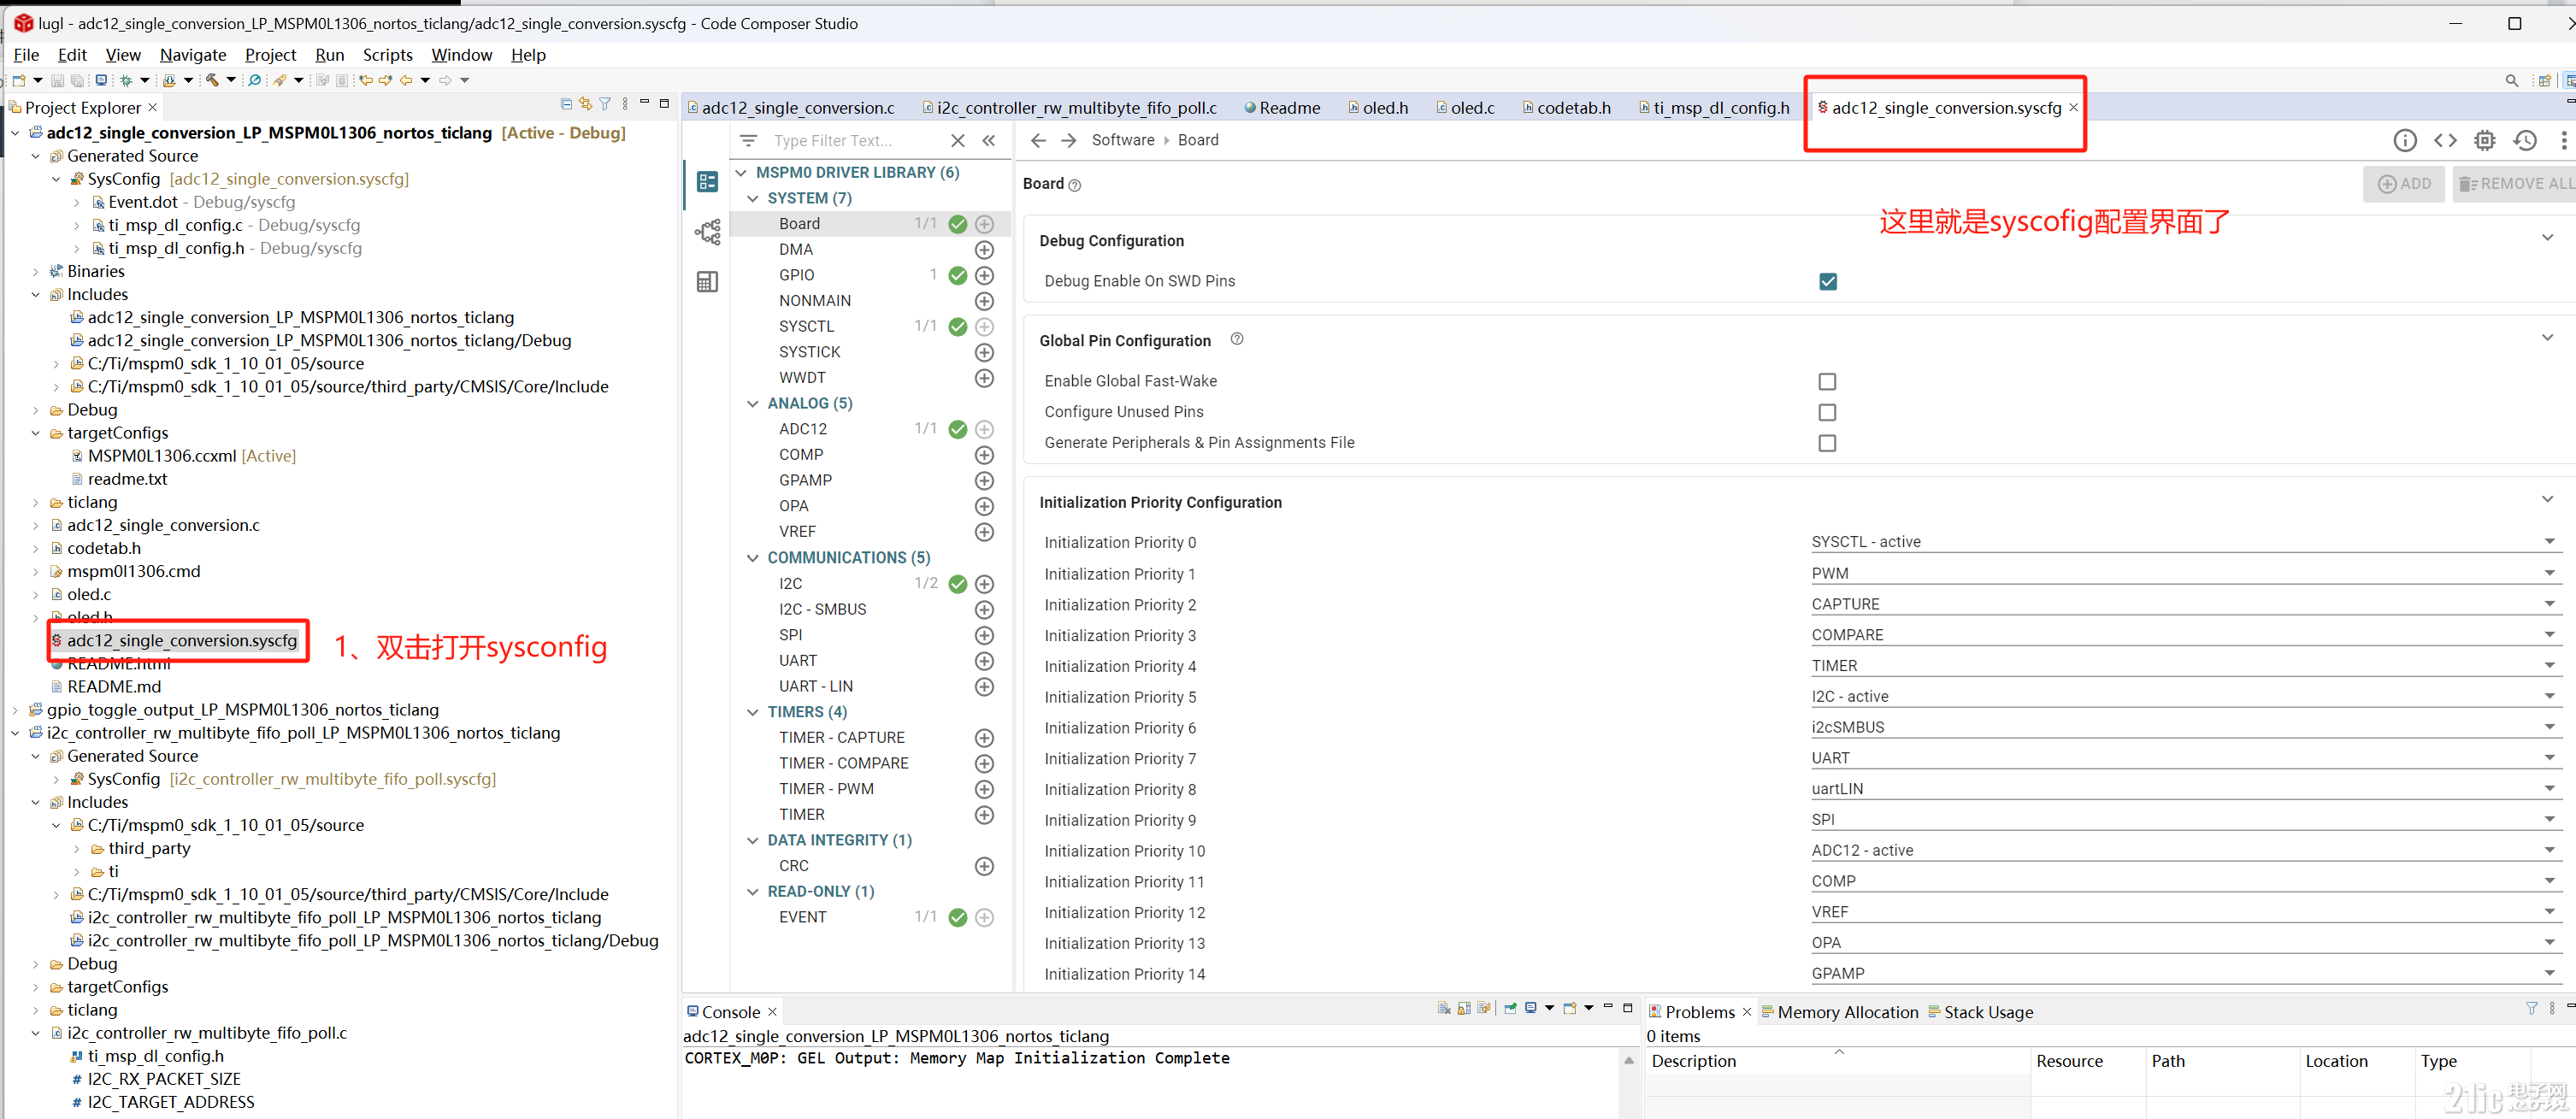Select MSPM0L1306.ccxml target config
This screenshot has height=1119, width=2576.
[x=162, y=456]
